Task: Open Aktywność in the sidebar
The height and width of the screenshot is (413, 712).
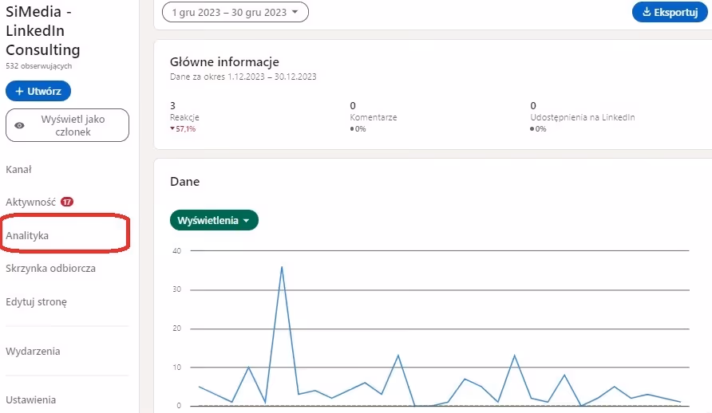Action: pos(31,203)
